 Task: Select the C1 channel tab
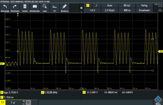pos(3,102)
